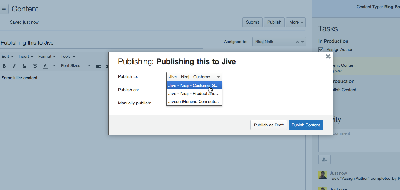
Task: Clear the assigned user Niraj Naik
Action: click(x=297, y=42)
